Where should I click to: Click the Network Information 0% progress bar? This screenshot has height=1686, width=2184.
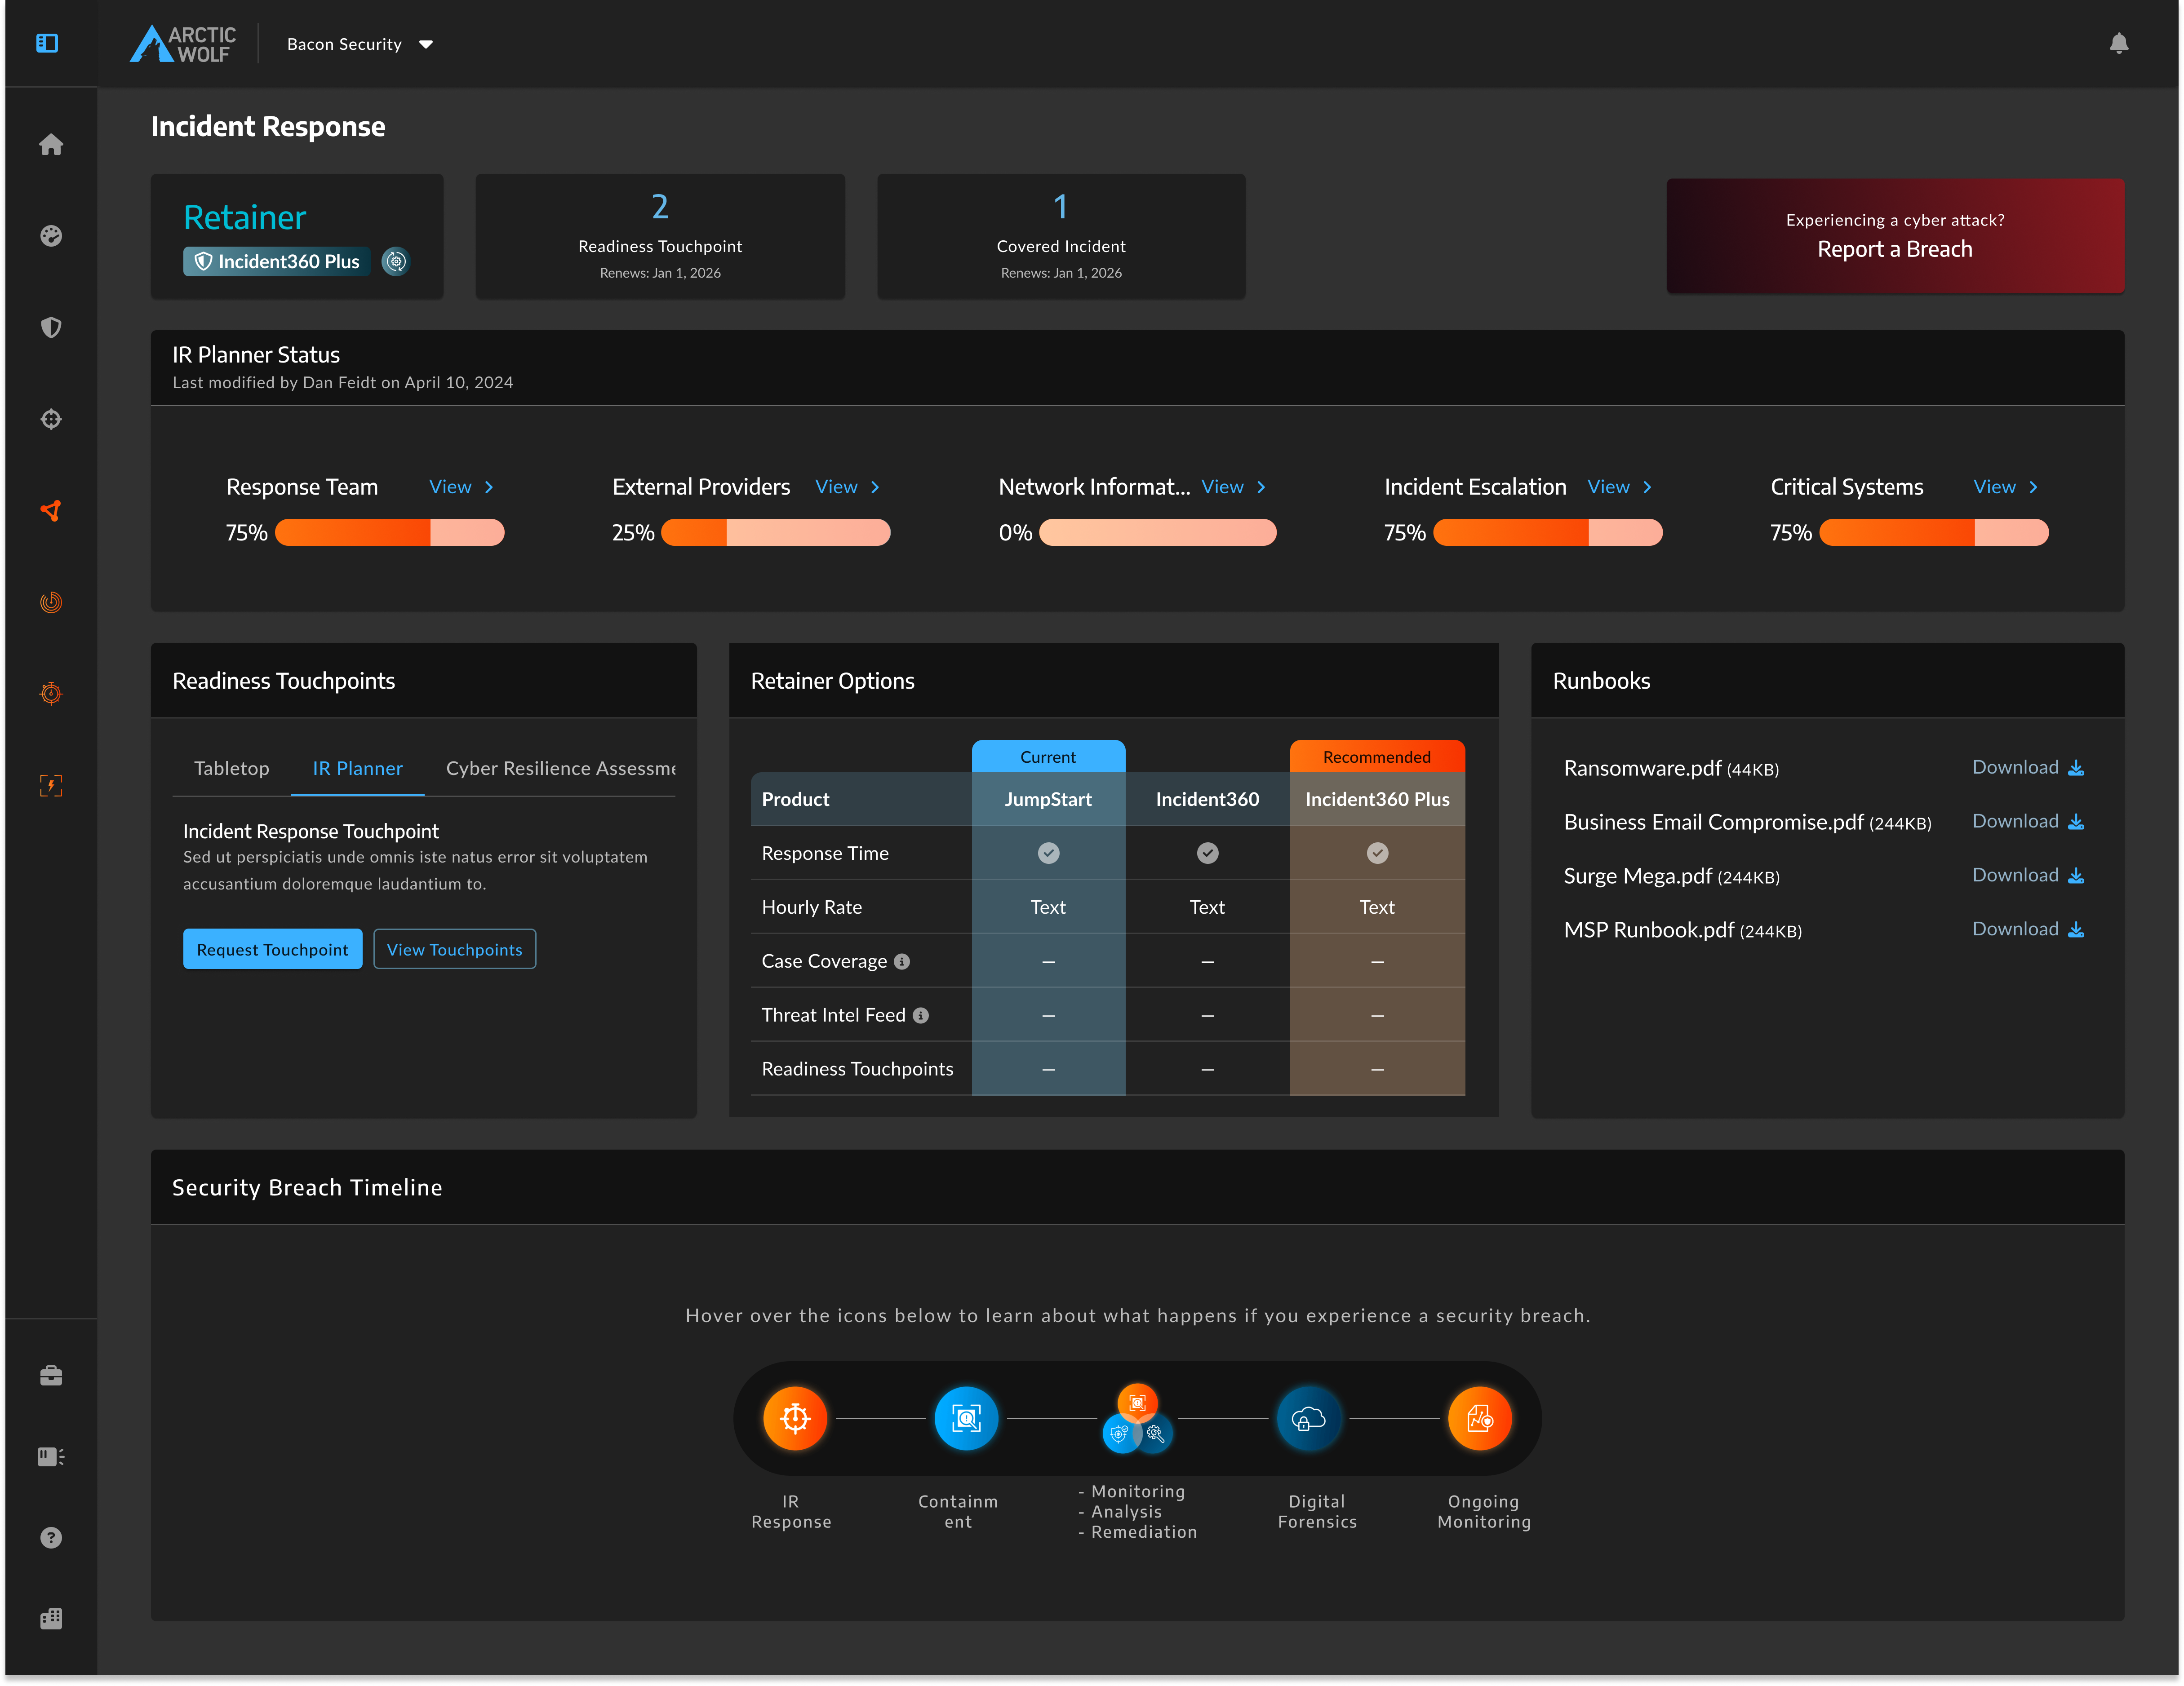click(1157, 533)
